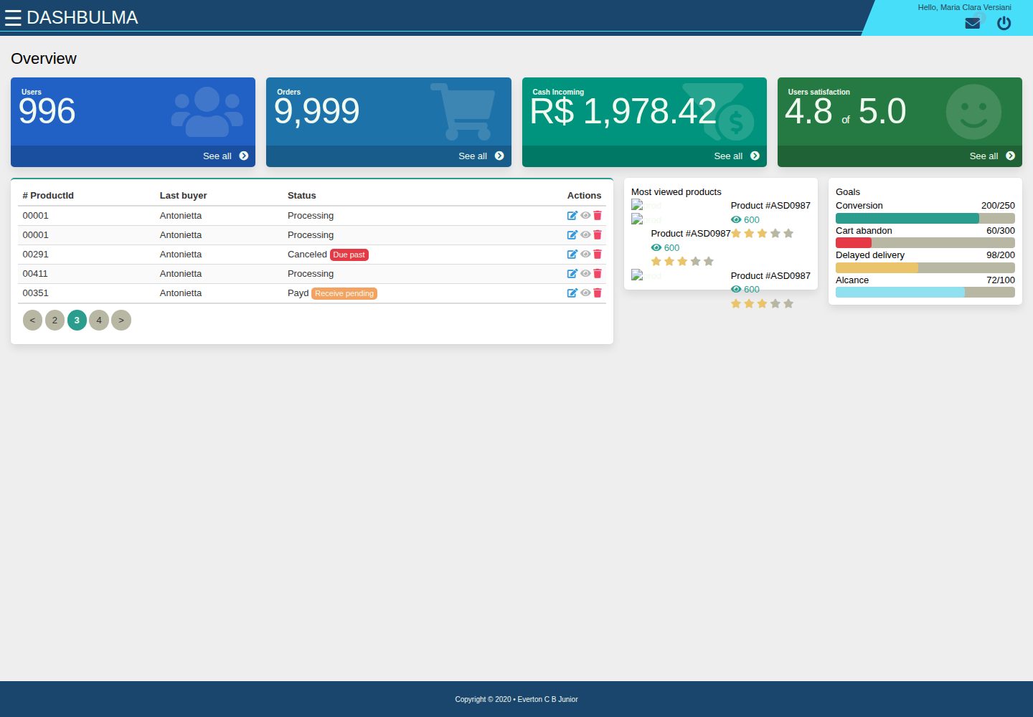Screen dimensions: 1033x717
Task: Click the "Actions" column header
Action: pos(585,196)
